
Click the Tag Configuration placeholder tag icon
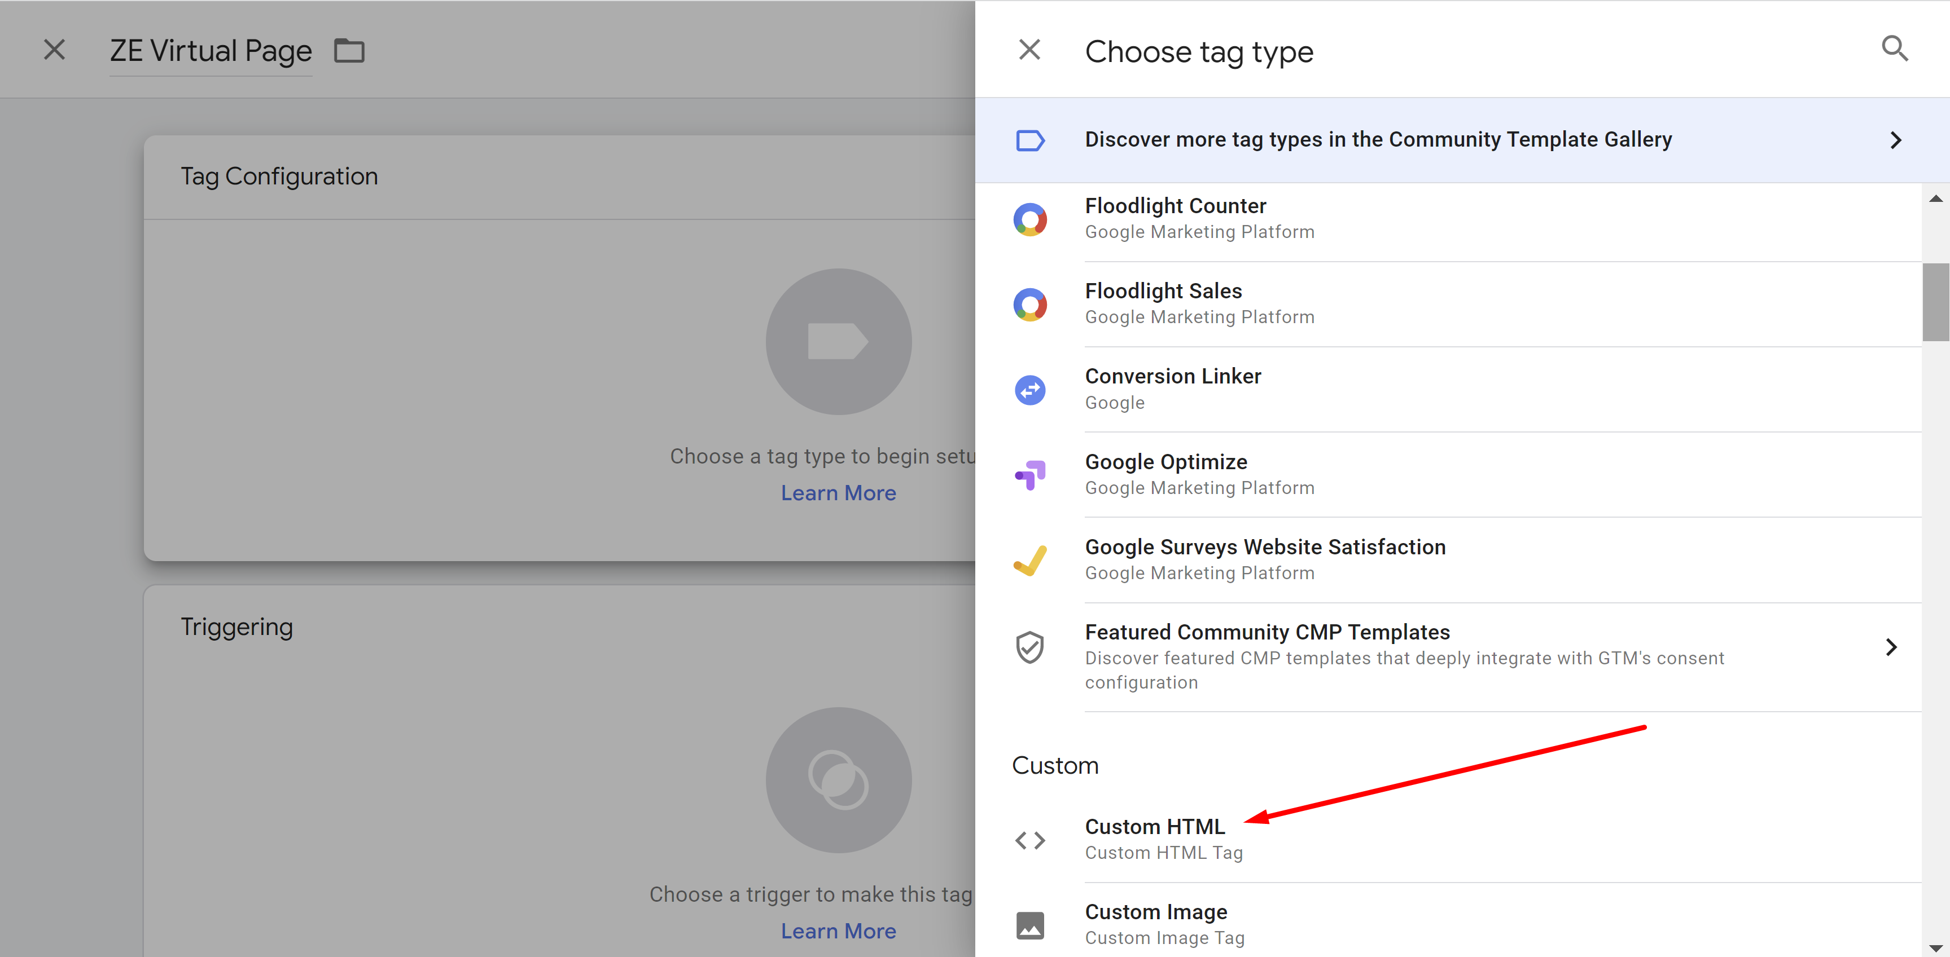(x=839, y=342)
